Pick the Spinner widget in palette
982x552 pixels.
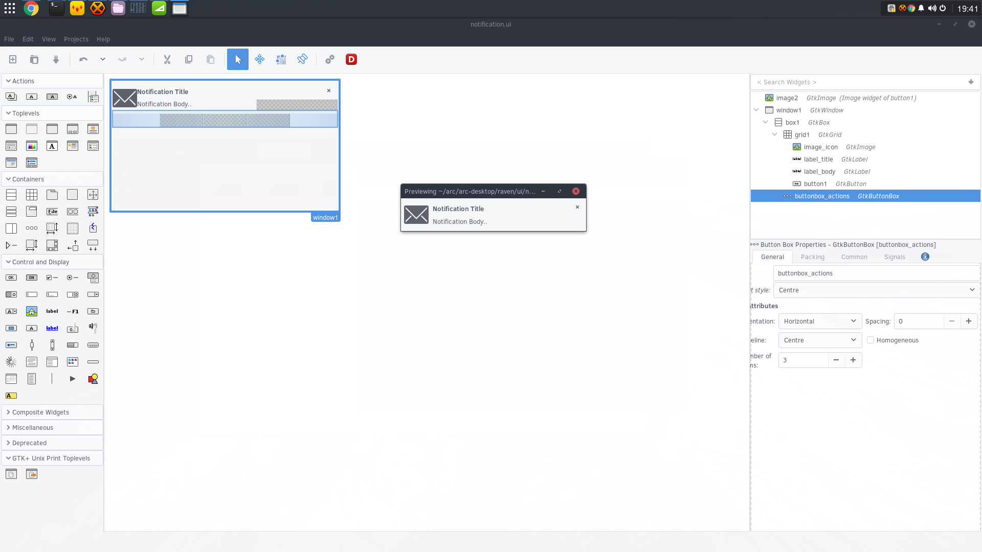tap(11, 362)
